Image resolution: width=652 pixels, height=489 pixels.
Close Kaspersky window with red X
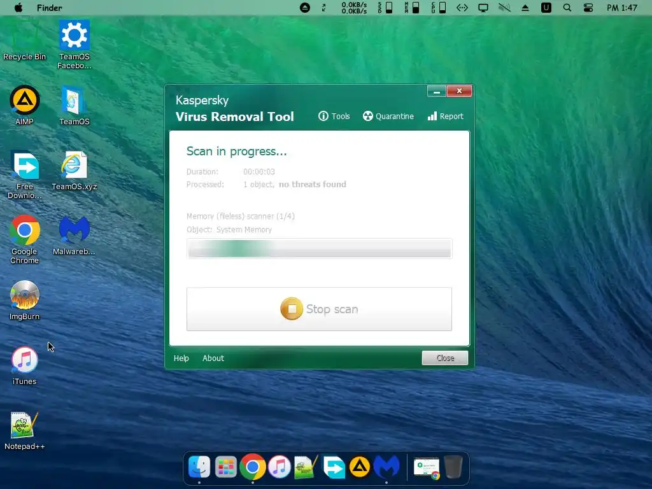coord(460,91)
